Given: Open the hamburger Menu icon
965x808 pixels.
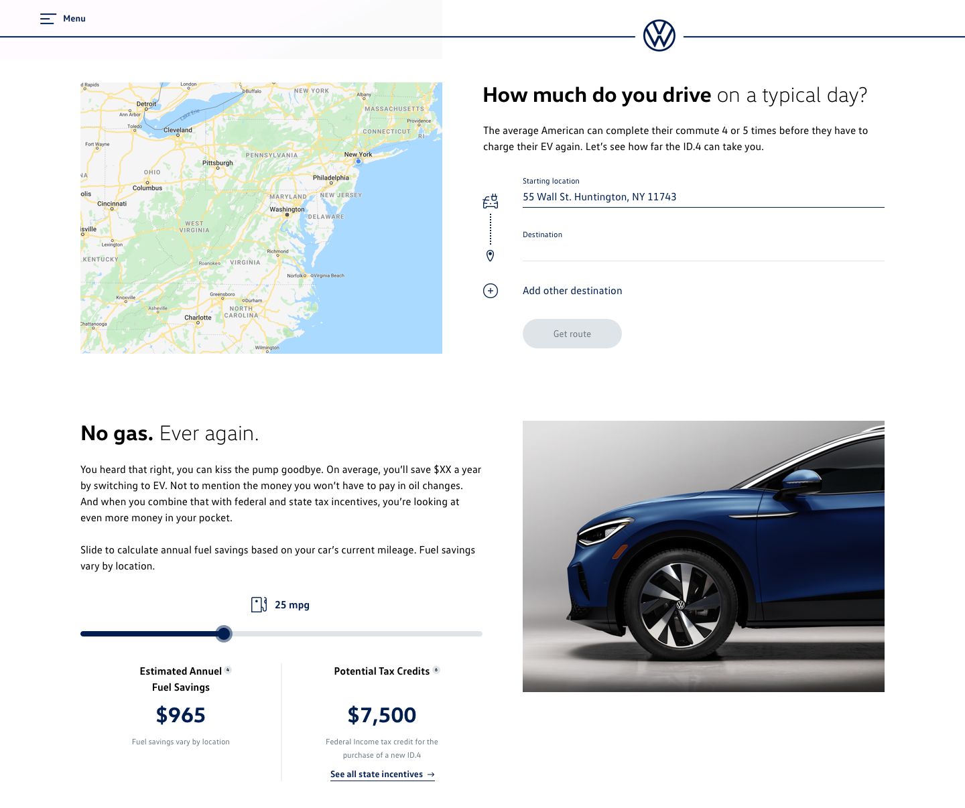Looking at the screenshot, I should [48, 19].
